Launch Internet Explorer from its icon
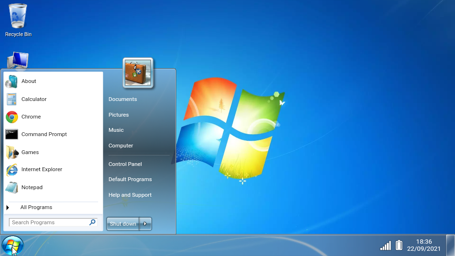455x256 pixels. coord(11,170)
